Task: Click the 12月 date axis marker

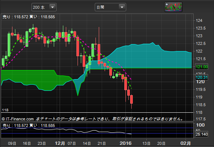Action: pos(60,143)
